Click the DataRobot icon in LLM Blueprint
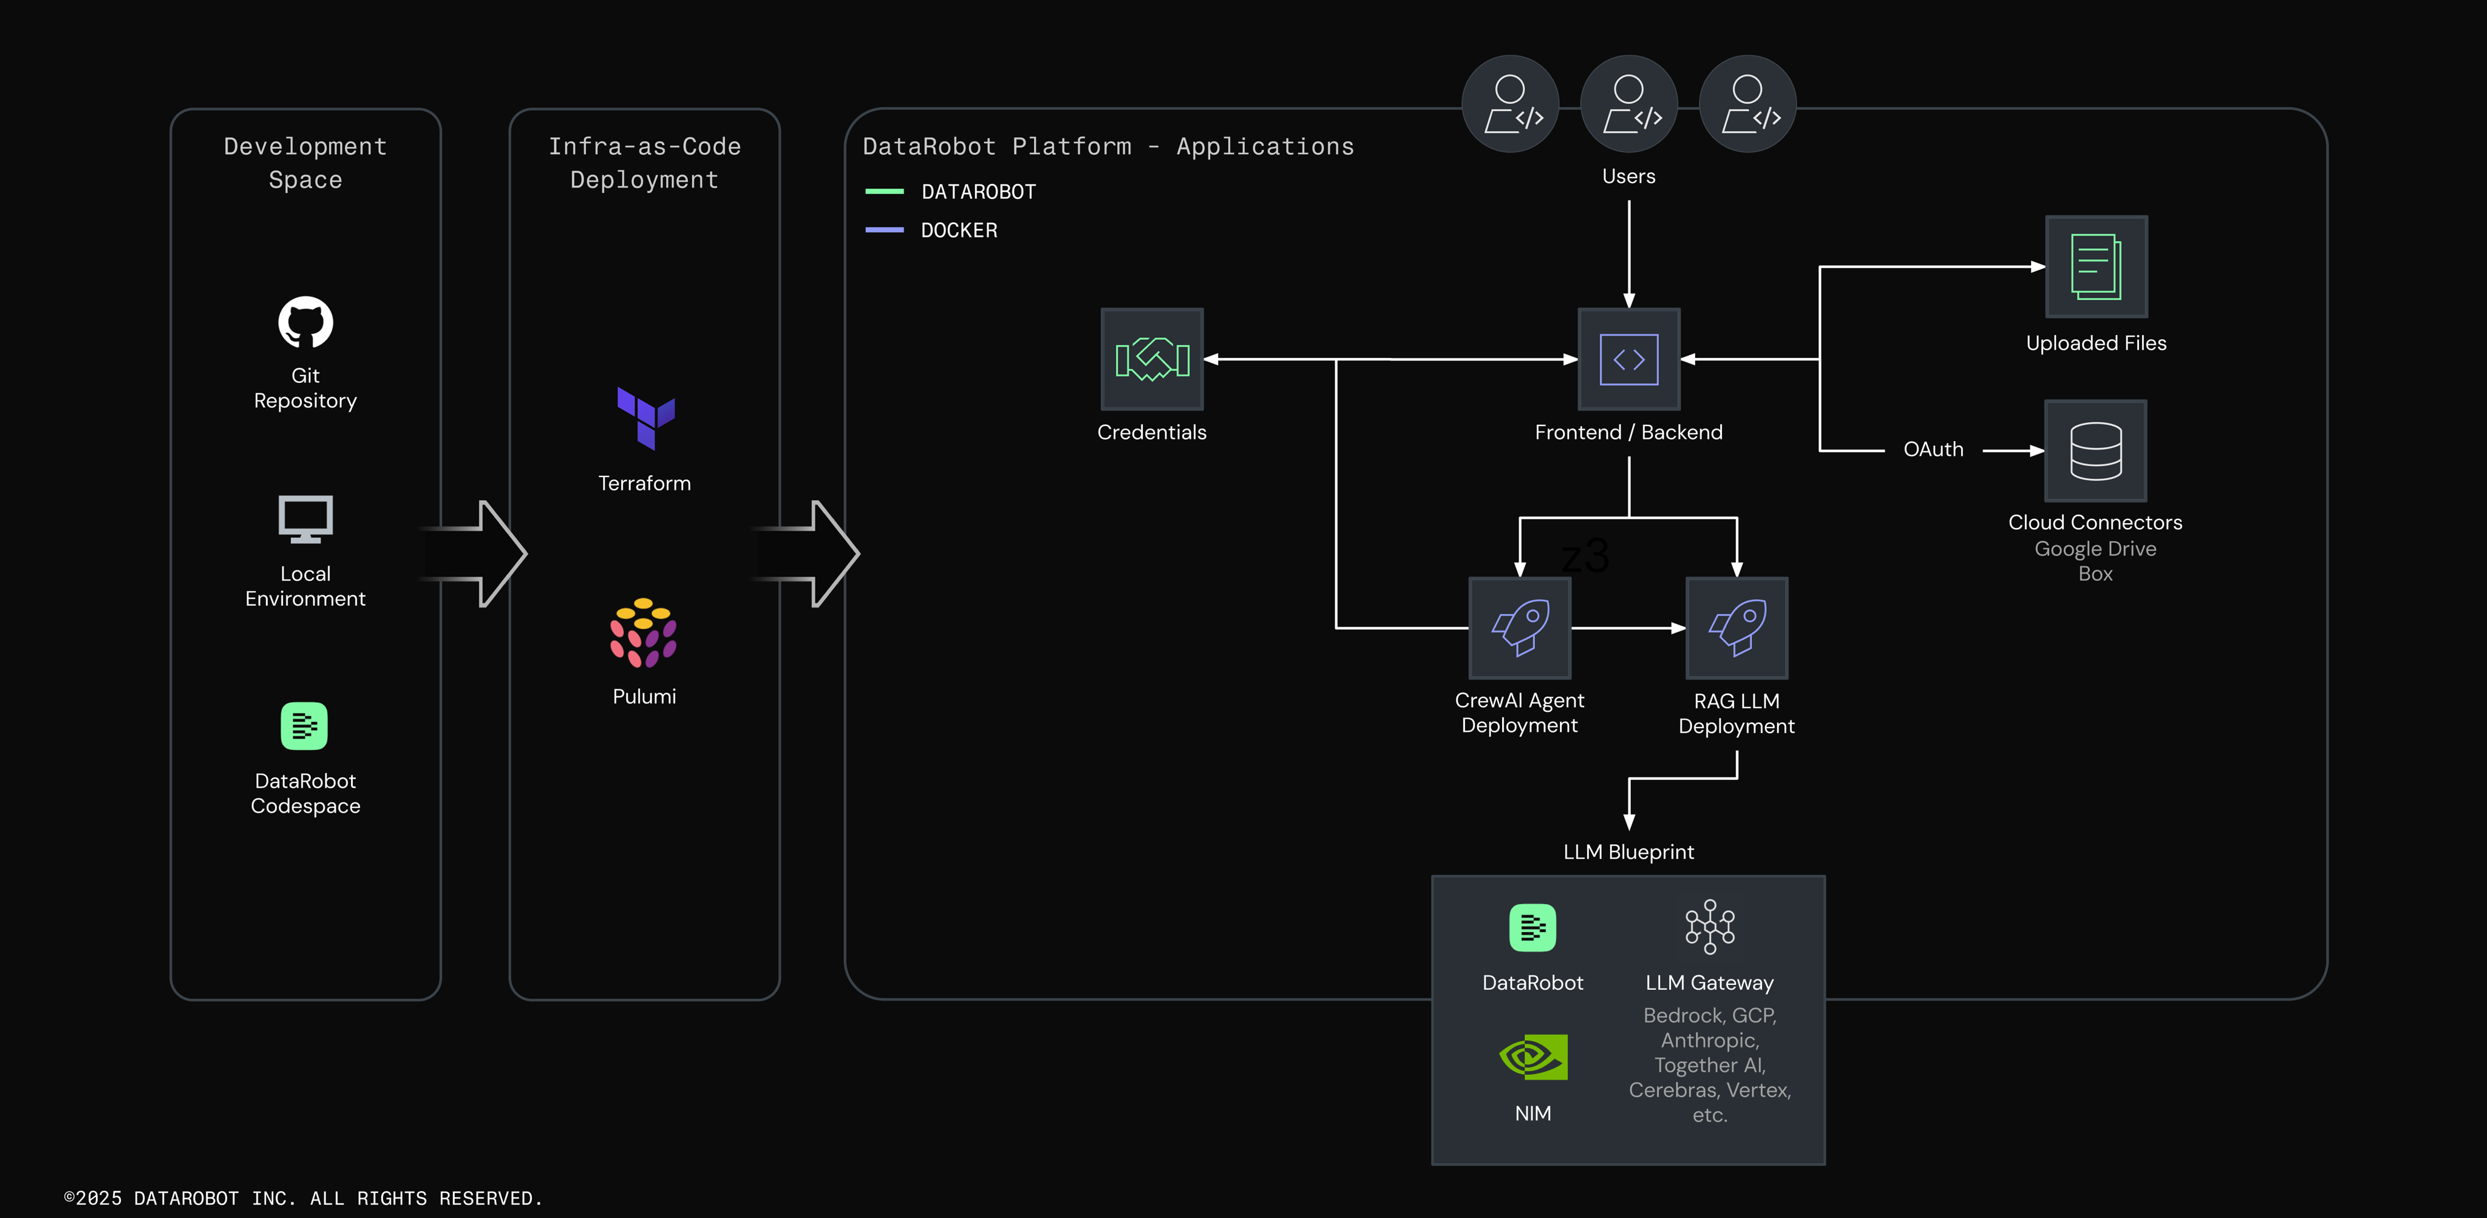Viewport: 2487px width, 1218px height. [1532, 927]
